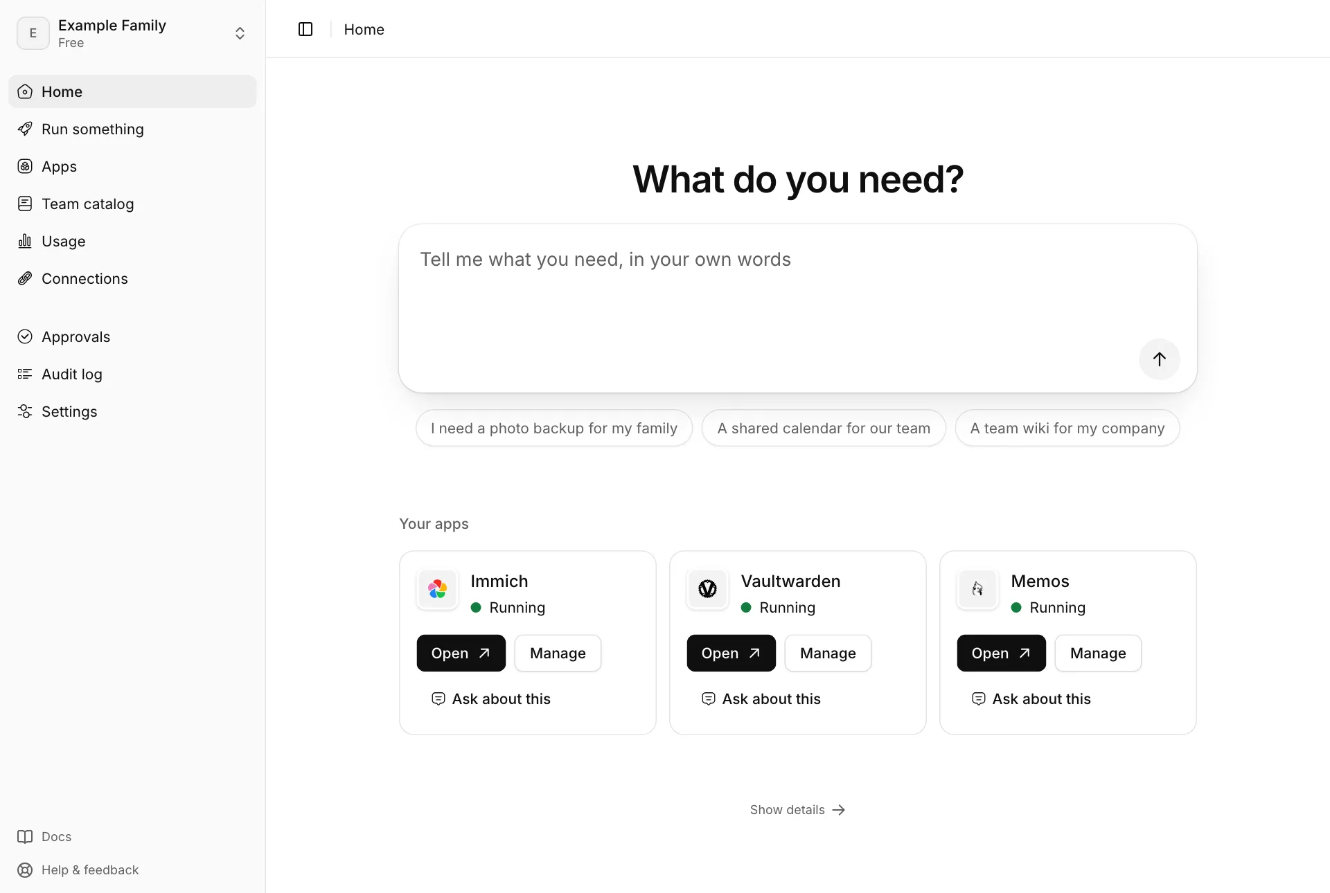Click the Memos app logo
1330x893 pixels.
coord(977,589)
